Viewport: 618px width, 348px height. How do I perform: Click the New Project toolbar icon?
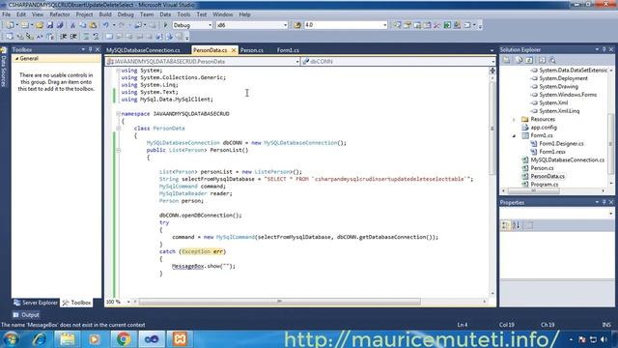coord(10,25)
